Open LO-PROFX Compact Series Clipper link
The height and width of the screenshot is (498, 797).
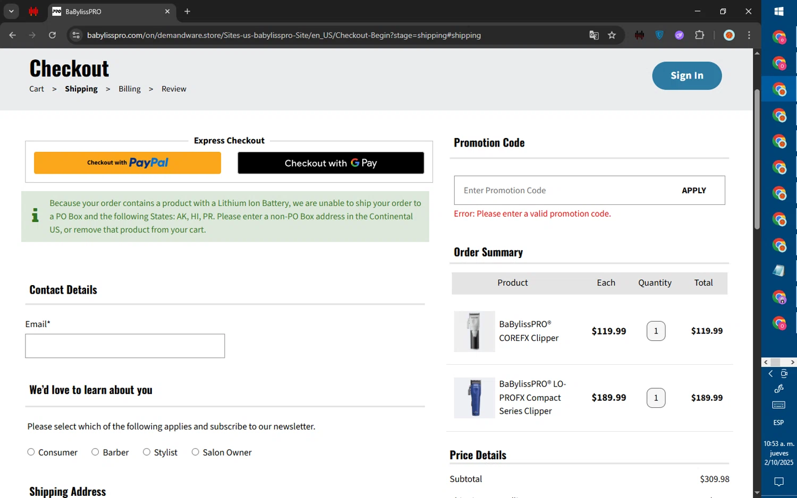point(532,397)
